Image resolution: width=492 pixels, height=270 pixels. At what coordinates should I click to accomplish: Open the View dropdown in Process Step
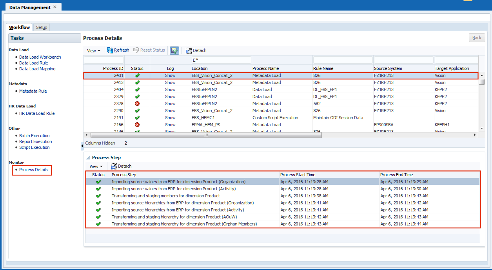pyautogui.click(x=96, y=166)
